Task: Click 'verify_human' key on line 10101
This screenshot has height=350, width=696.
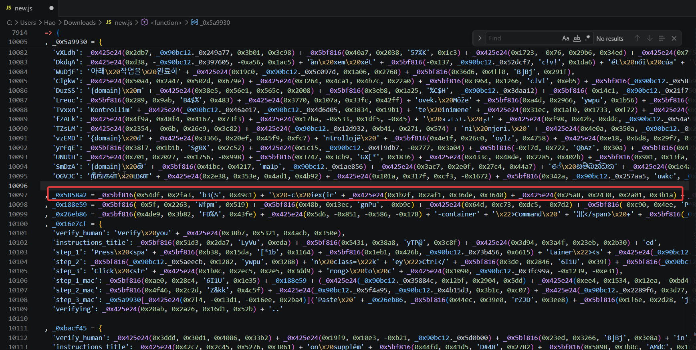Action: pyautogui.click(x=79, y=233)
